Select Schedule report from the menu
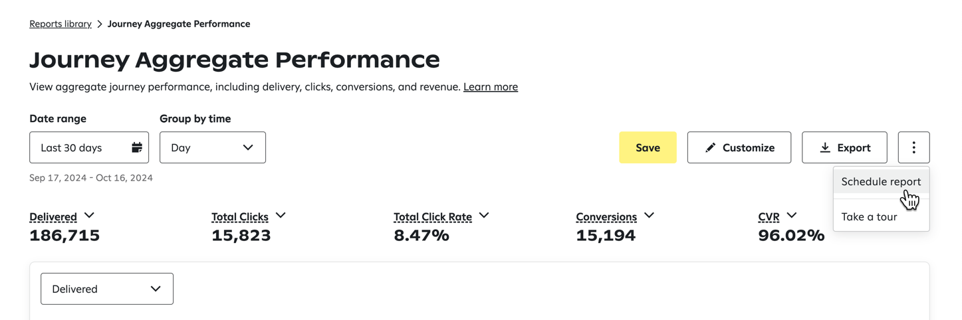 (881, 181)
